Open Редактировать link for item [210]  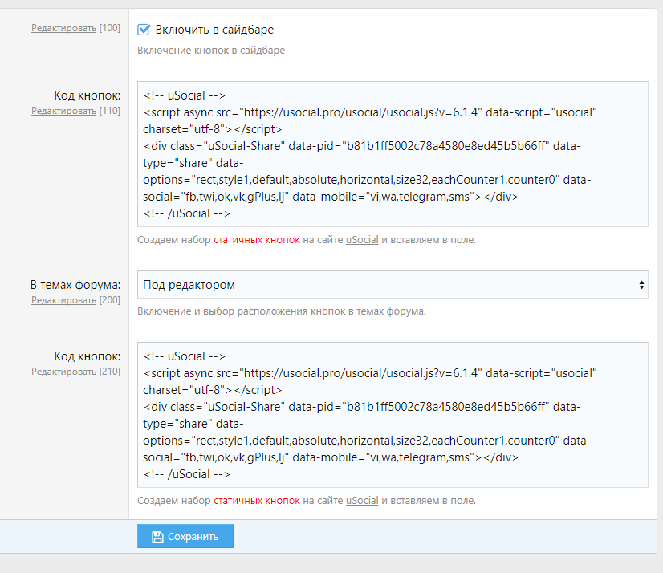click(x=63, y=372)
